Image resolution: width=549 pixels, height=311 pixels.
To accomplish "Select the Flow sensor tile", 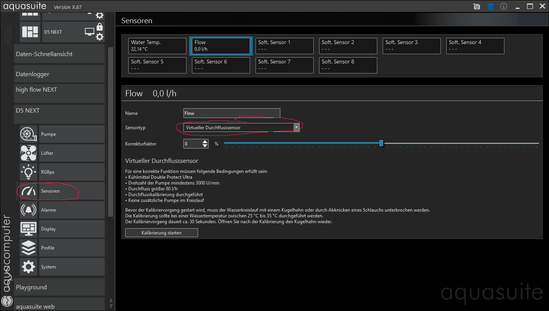I will tap(221, 46).
